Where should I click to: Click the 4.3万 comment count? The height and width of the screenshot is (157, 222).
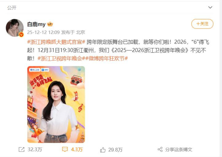tap(77, 150)
